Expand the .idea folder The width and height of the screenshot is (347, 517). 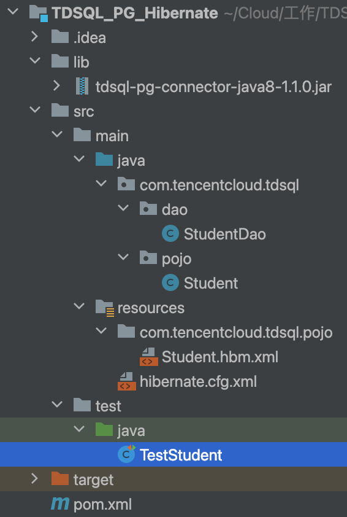click(34, 37)
